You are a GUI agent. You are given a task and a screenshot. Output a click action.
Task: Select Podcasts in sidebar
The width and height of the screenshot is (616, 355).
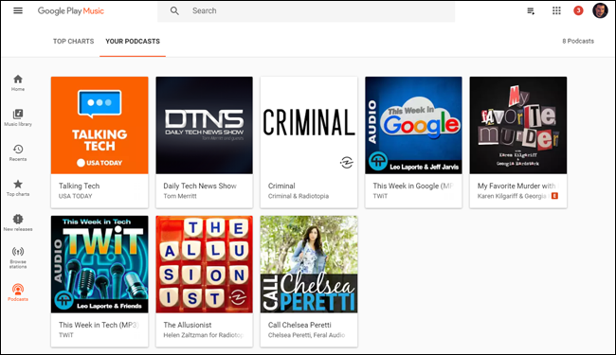(18, 293)
